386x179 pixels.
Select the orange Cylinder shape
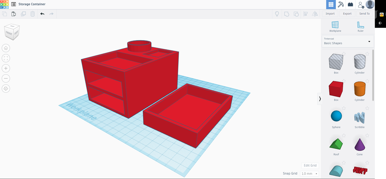click(x=359, y=89)
